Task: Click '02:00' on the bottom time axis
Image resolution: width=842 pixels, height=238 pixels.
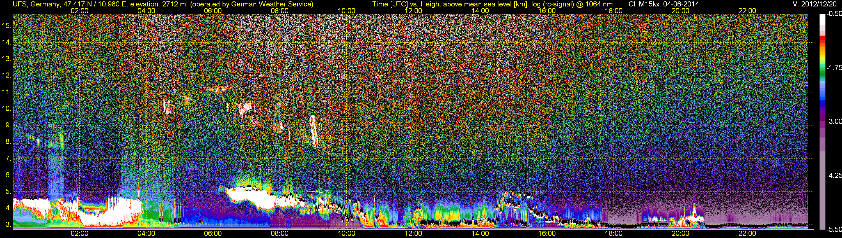Action: pos(79,234)
